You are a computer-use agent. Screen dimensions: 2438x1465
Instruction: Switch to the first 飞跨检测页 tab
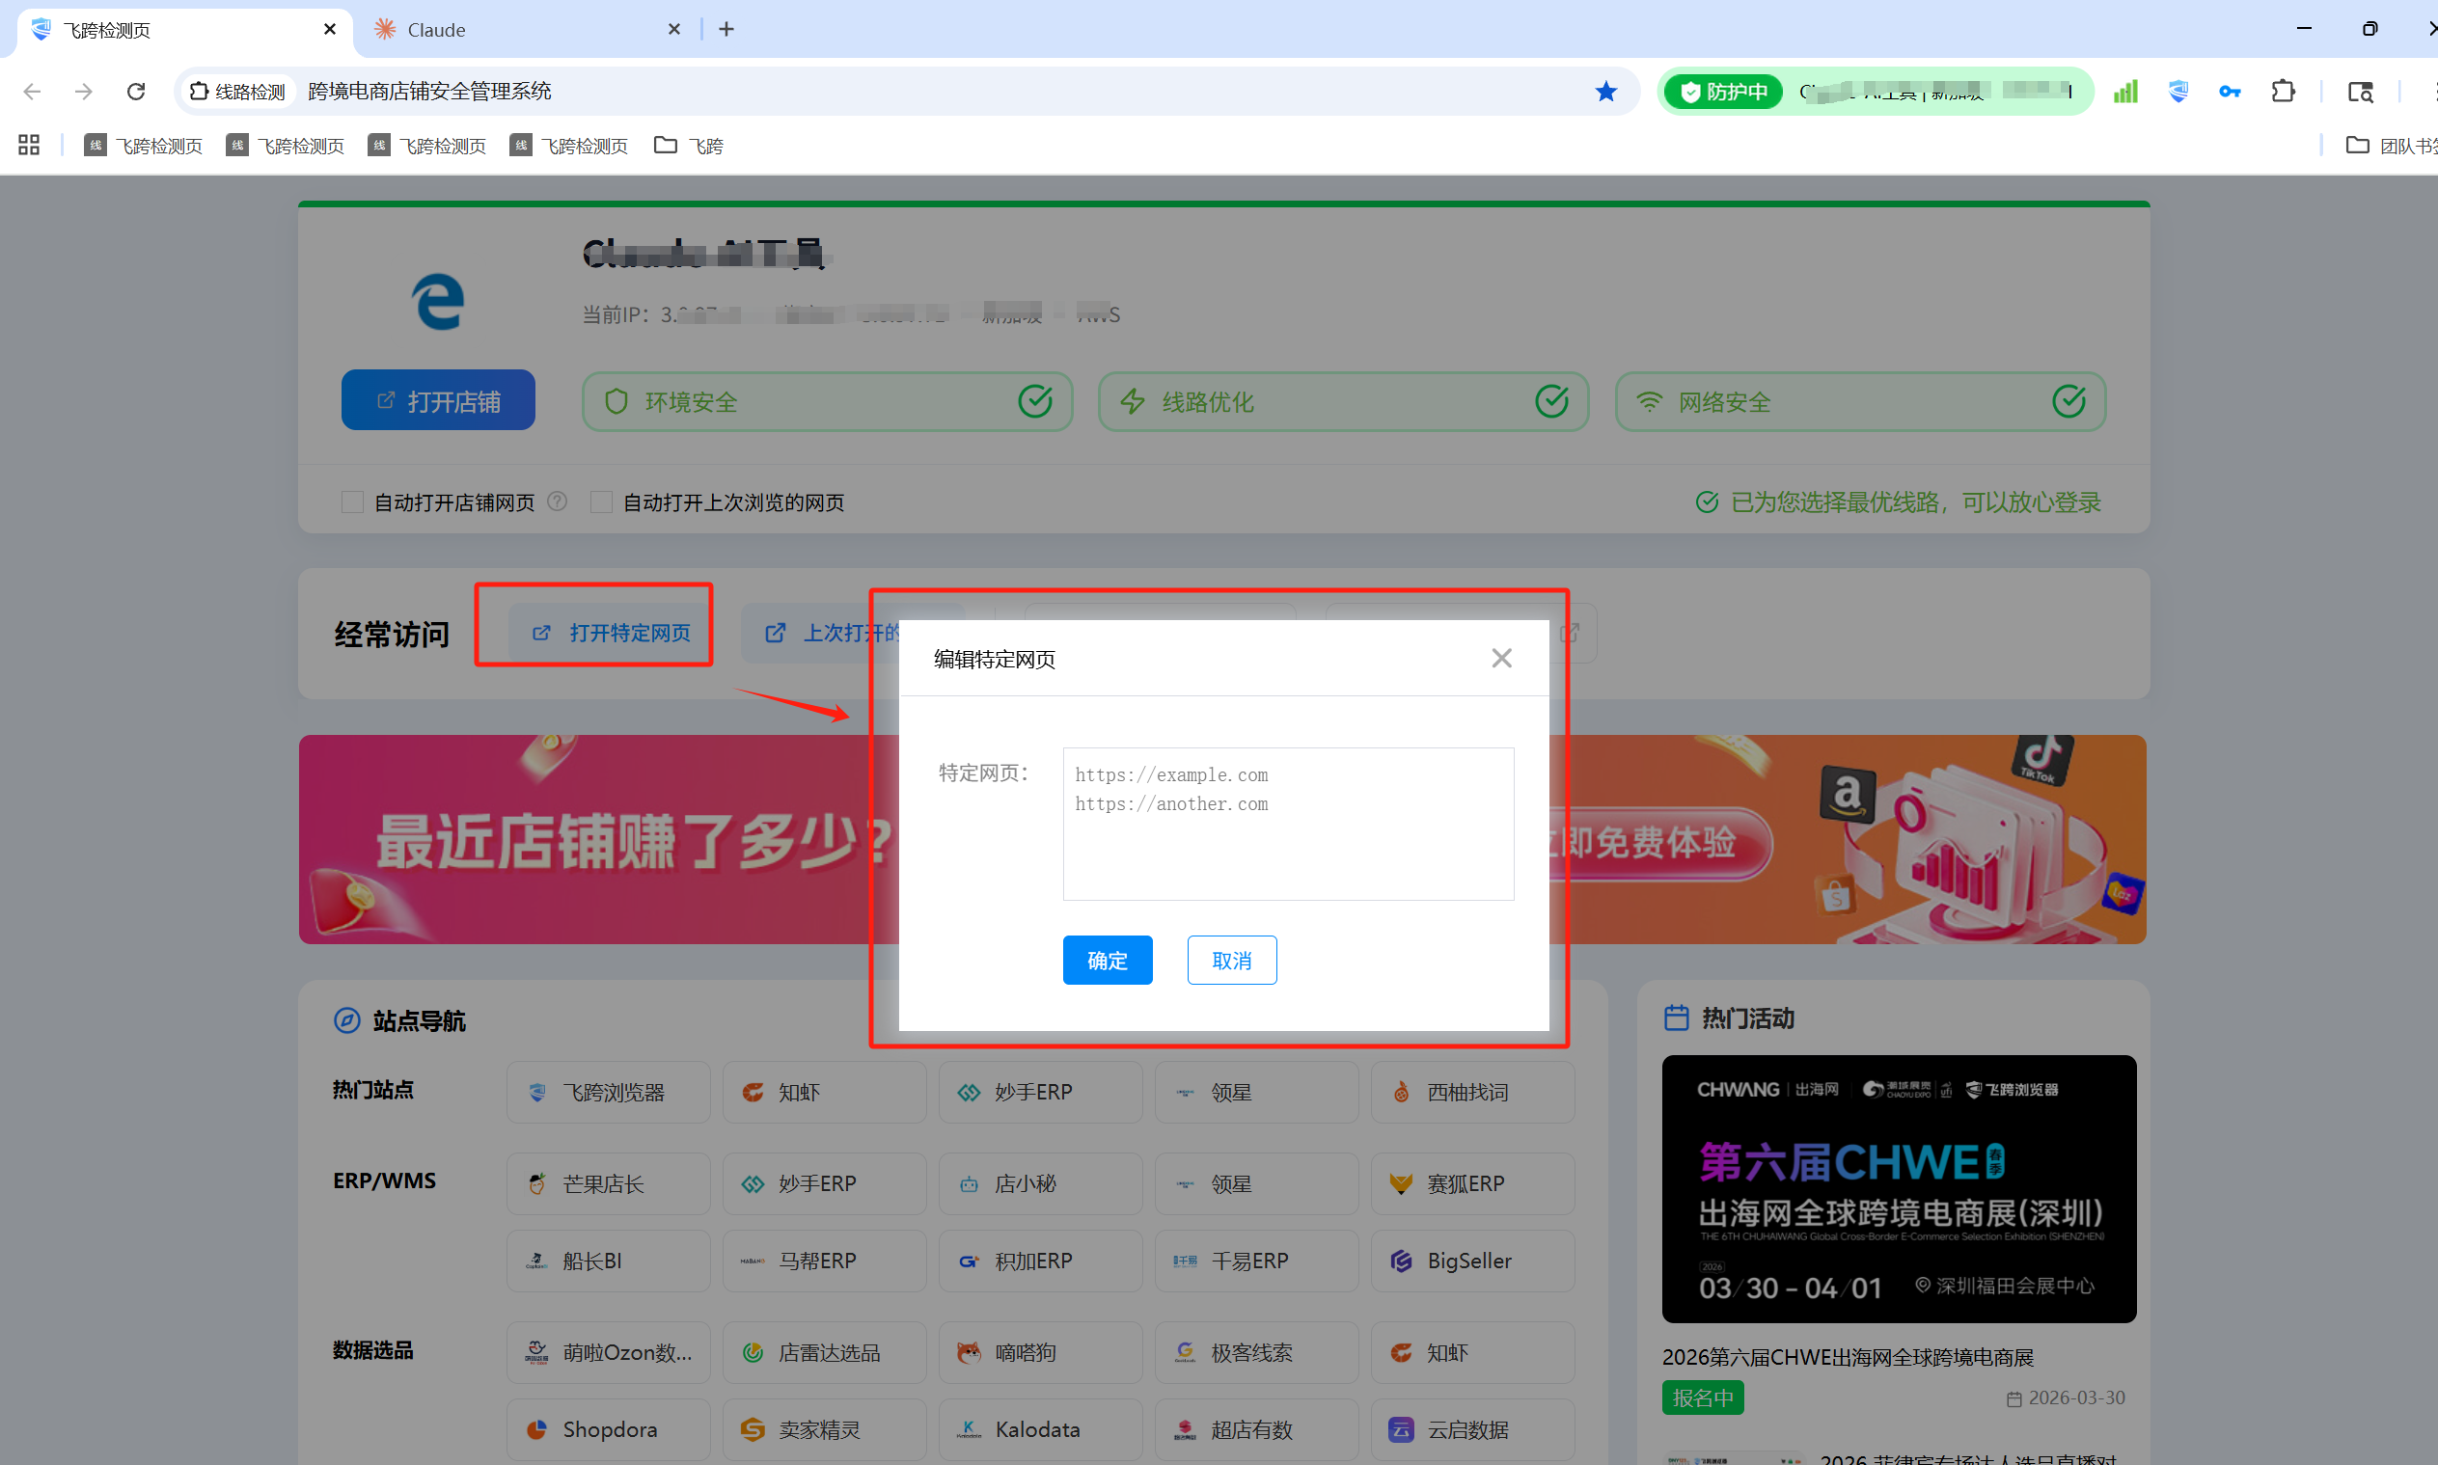click(182, 30)
